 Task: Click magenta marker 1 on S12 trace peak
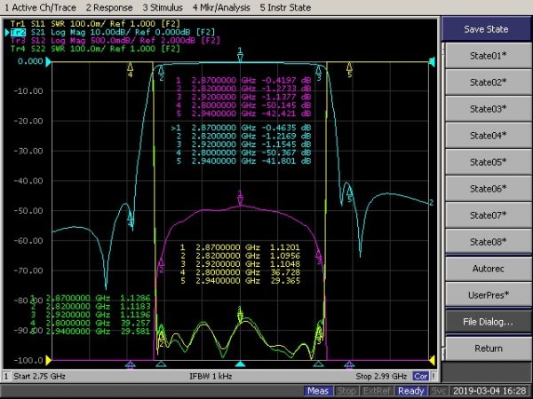click(241, 199)
